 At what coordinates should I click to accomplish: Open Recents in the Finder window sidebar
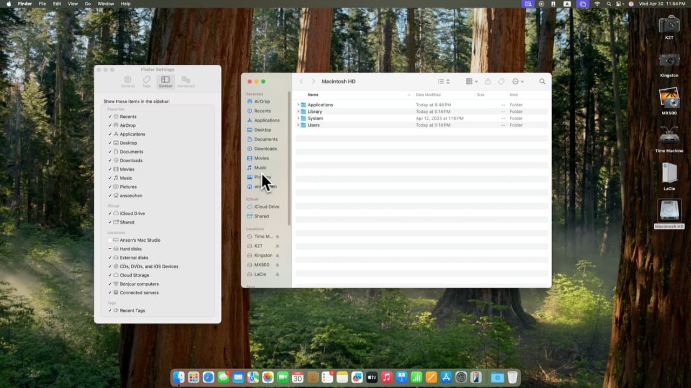point(263,111)
